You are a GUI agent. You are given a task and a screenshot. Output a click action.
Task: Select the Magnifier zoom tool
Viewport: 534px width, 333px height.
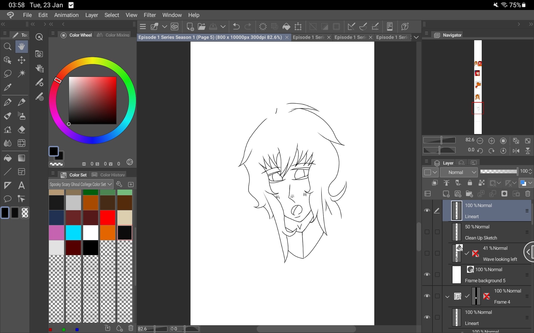coord(8,47)
